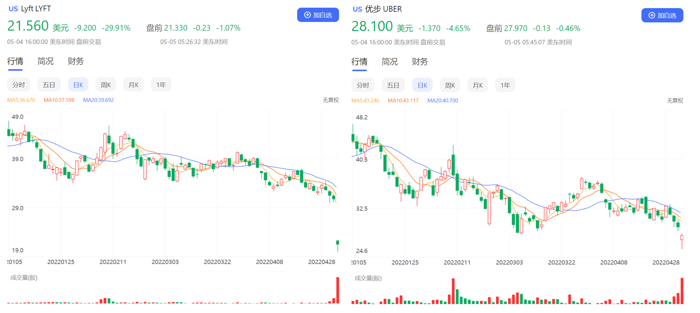Click the US market badge beside Lyft
The height and width of the screenshot is (313, 700).
coord(13,9)
